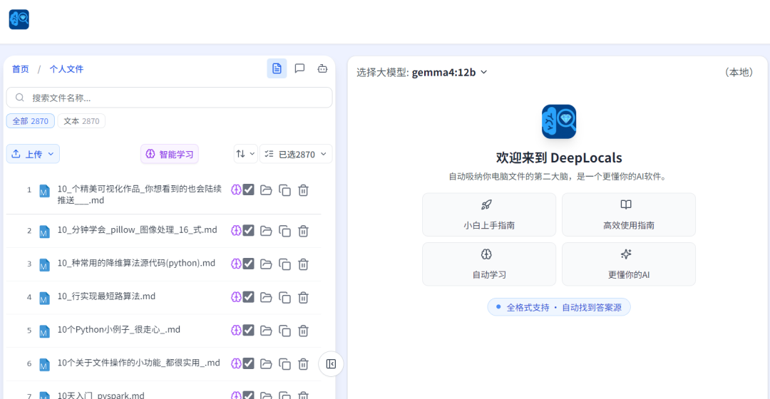Viewport: 770px width, 399px height.
Task: Delete the 10_种常用的降维算法 file
Action: pyautogui.click(x=304, y=264)
